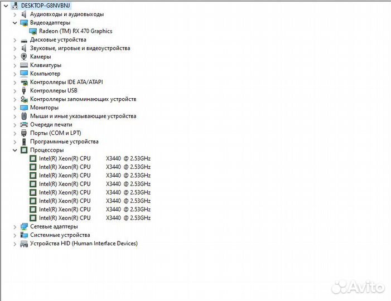Expand the Порты (COM и LPT) category
The width and height of the screenshot is (391, 301).
(15, 133)
